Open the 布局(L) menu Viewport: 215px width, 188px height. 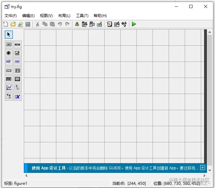64,16
